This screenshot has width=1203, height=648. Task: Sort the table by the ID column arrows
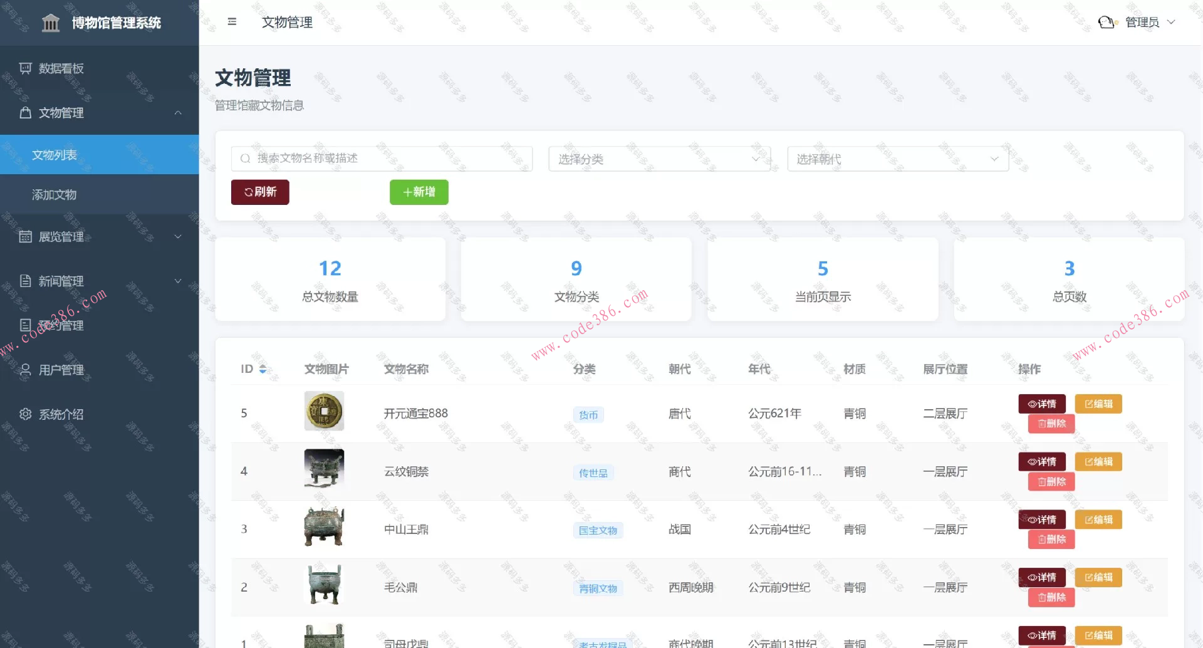tap(263, 369)
